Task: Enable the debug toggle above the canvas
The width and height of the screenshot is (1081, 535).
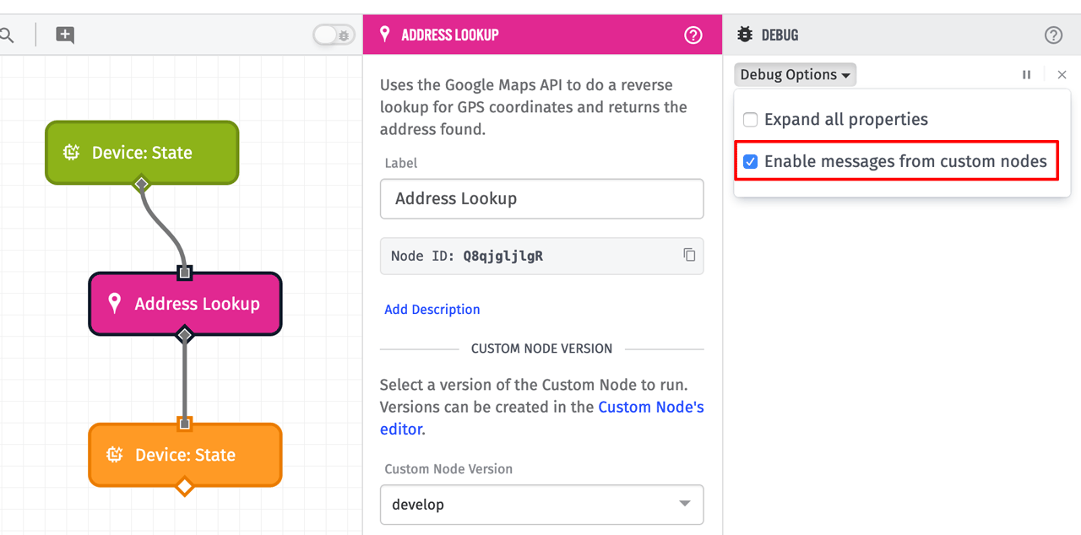Action: 333,35
